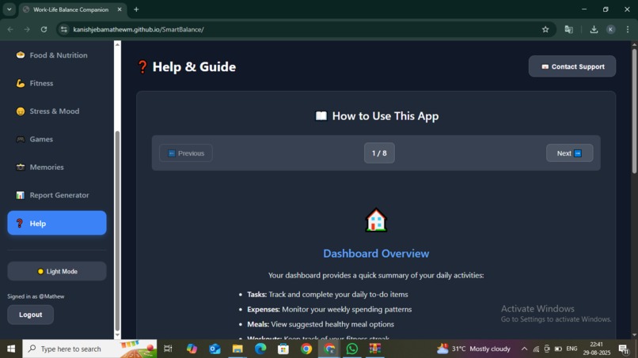Click the Fitness flexed arm icon

click(x=21, y=83)
